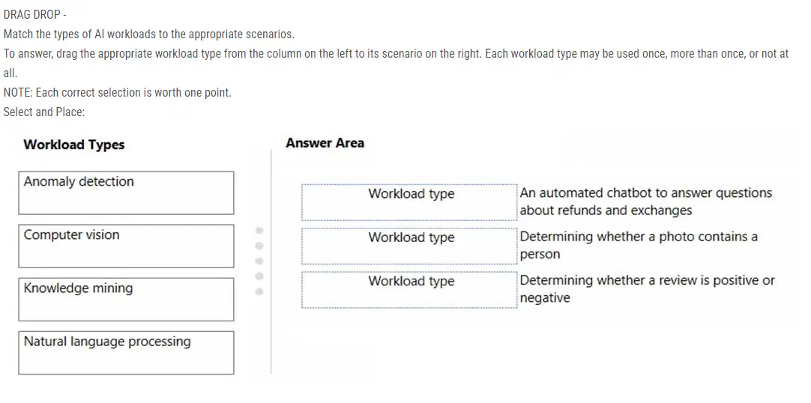Image resolution: width=811 pixels, height=403 pixels.
Task: Click the Workload type slot beside review scenario
Action: [409, 289]
